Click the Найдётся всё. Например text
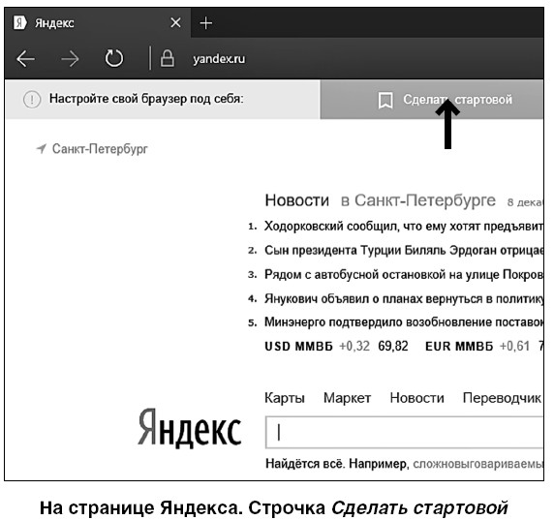Viewport: 554px width, 520px height. coord(337,464)
